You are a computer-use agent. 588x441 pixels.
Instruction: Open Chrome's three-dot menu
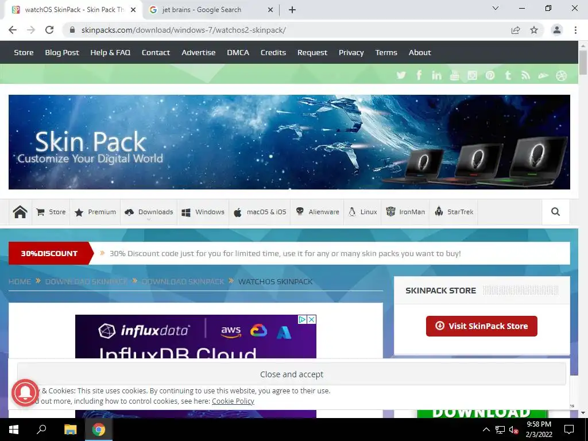tap(575, 30)
